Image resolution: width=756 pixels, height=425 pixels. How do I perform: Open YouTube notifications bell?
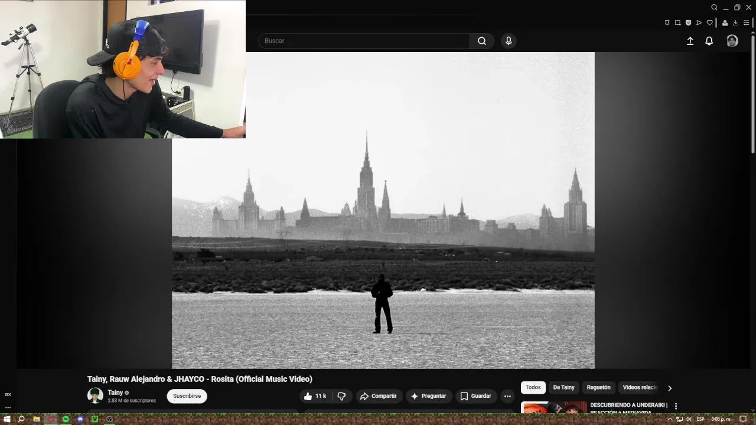coord(709,41)
